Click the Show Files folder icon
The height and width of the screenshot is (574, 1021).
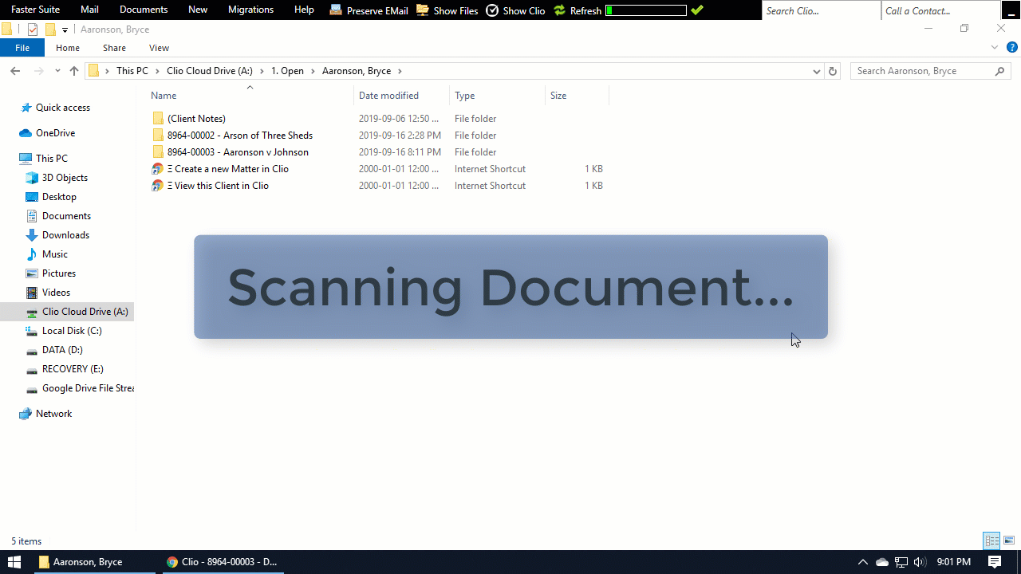pyautogui.click(x=423, y=10)
